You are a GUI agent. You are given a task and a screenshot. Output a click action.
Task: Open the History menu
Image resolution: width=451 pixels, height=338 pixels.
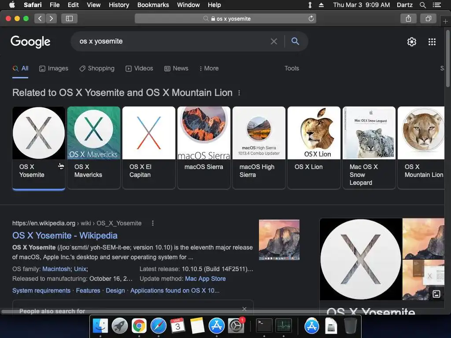[x=119, y=5]
